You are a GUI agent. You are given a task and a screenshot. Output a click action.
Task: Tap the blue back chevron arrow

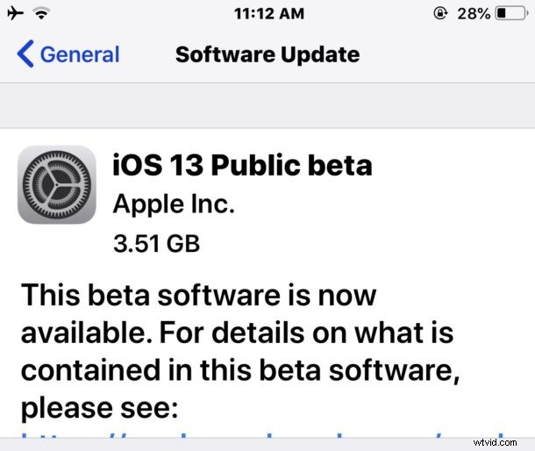coord(25,54)
